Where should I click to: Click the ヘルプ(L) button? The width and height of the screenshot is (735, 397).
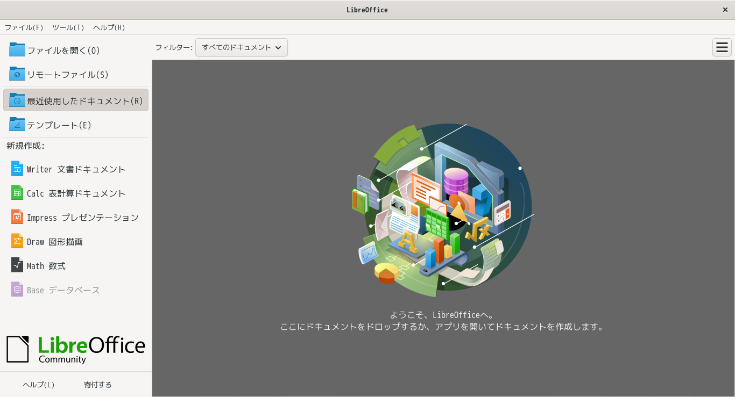(x=38, y=385)
